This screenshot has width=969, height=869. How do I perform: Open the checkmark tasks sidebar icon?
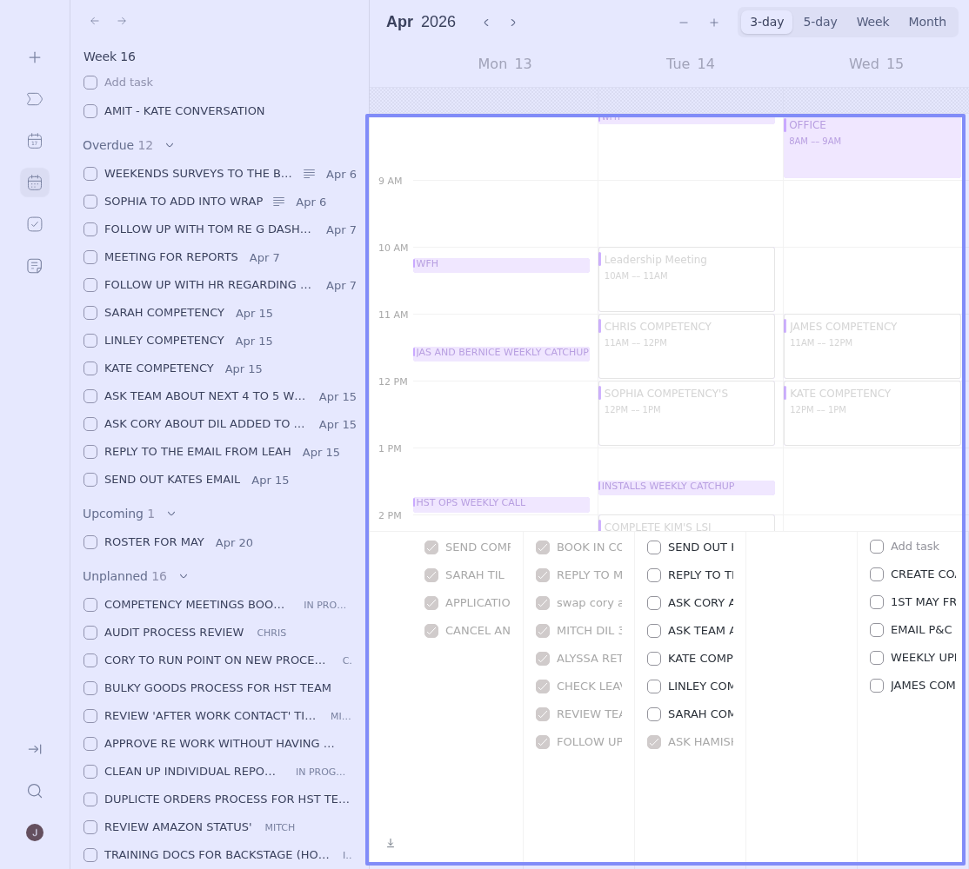point(35,224)
